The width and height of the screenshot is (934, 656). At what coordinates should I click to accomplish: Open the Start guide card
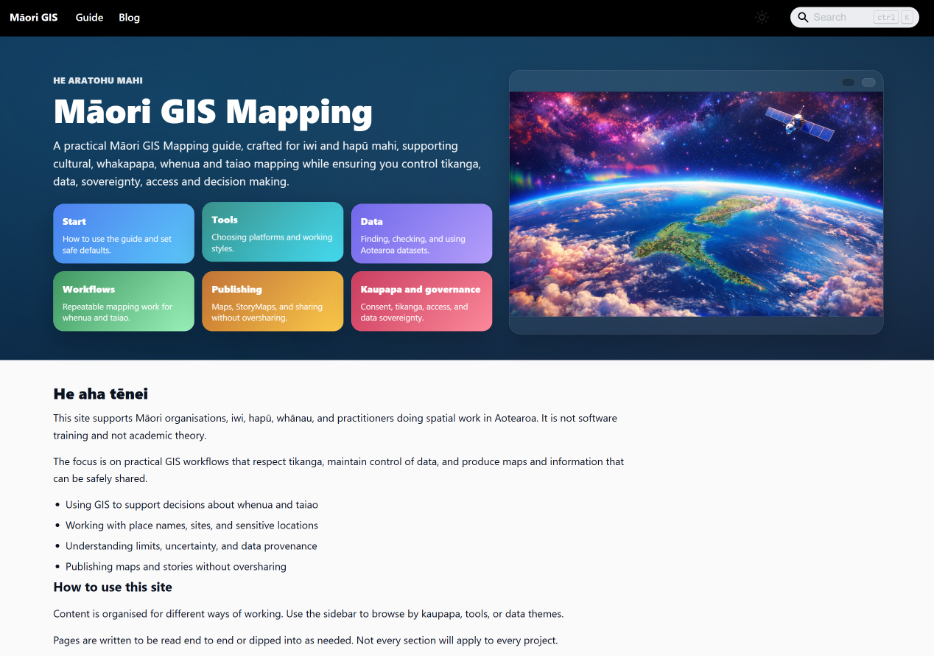[124, 234]
